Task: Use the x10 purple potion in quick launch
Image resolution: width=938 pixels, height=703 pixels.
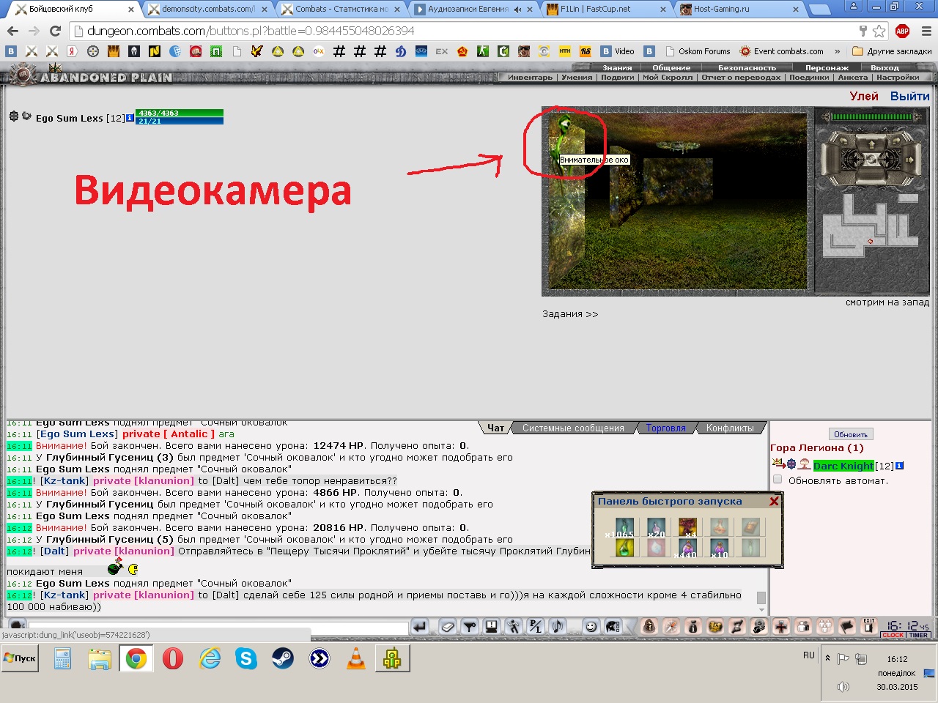Action: point(719,548)
